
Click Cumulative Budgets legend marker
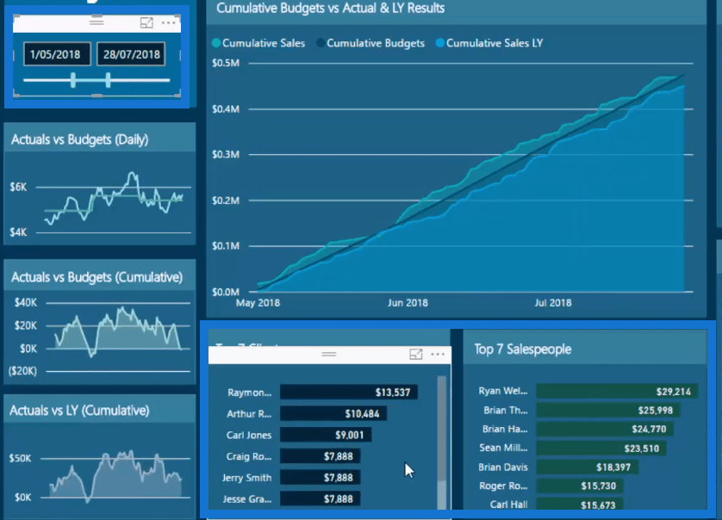[321, 43]
